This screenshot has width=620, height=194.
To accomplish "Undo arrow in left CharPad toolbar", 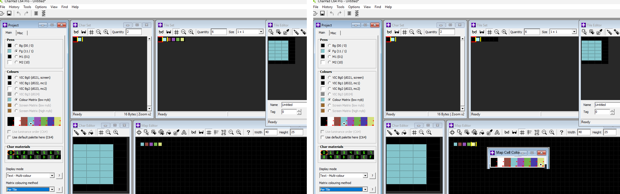I will pos(19,13).
